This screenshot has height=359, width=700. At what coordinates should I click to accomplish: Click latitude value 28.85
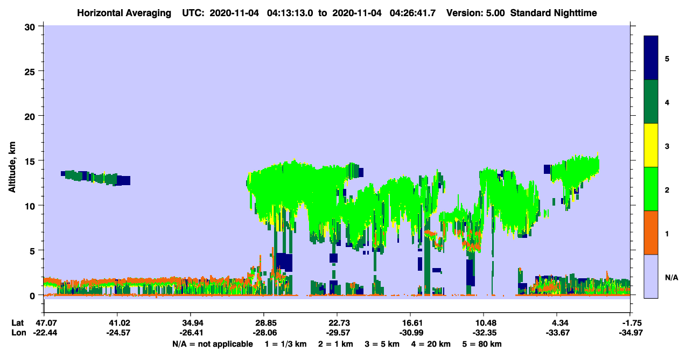pos(264,323)
